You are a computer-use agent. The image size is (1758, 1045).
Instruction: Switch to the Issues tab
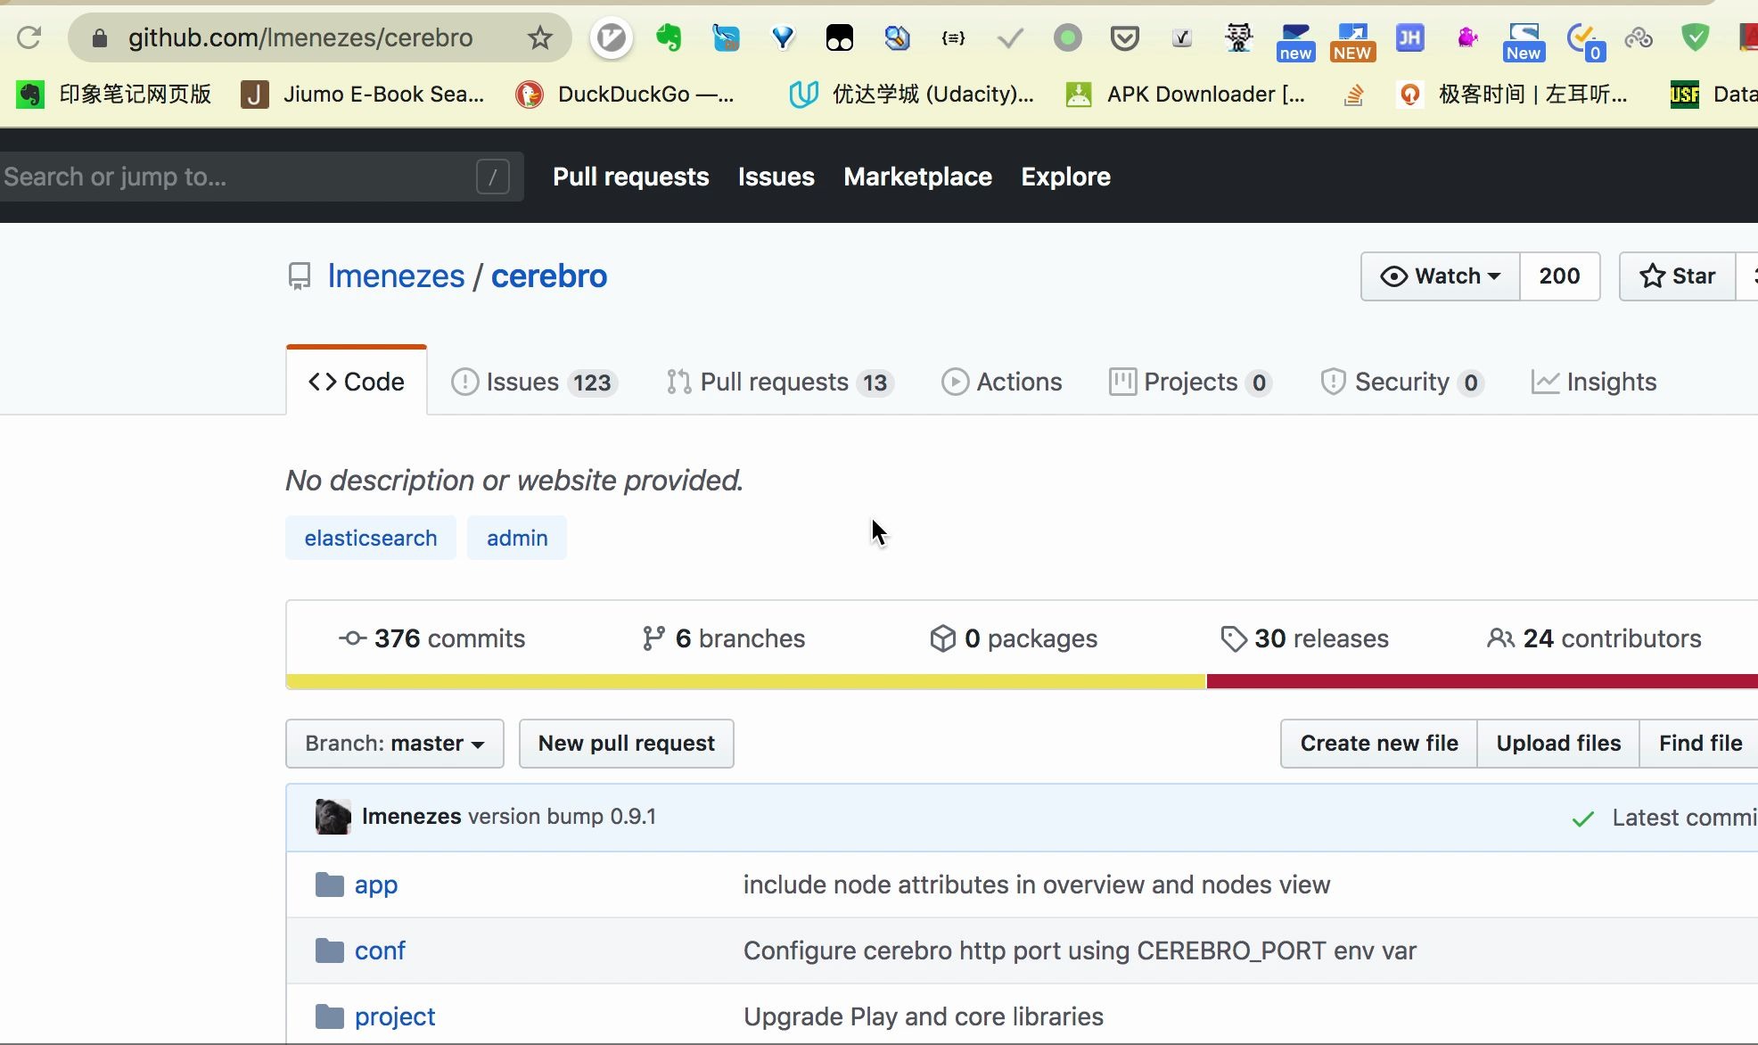tap(535, 382)
